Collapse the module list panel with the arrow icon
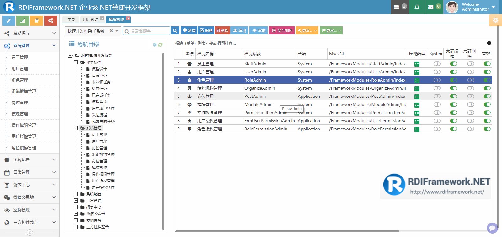 pyautogui.click(x=489, y=43)
